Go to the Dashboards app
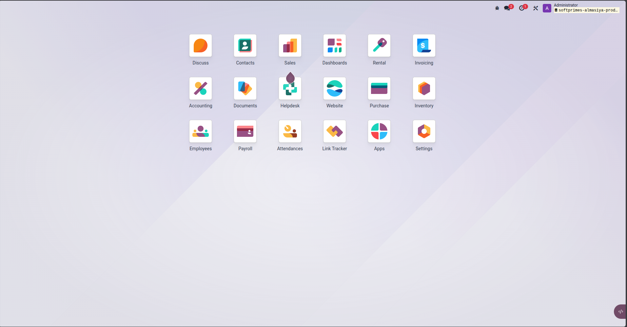Screen dimensions: 627x327 (335, 45)
